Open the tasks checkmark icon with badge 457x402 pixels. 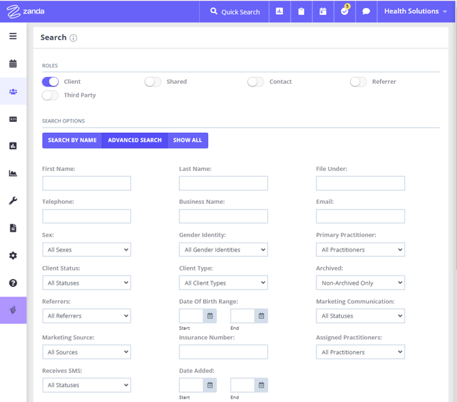(344, 12)
